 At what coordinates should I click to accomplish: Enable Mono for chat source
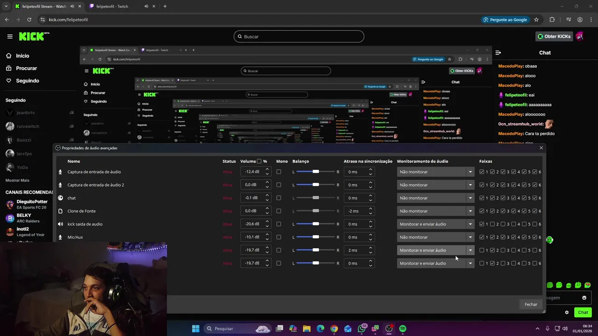pos(279,198)
